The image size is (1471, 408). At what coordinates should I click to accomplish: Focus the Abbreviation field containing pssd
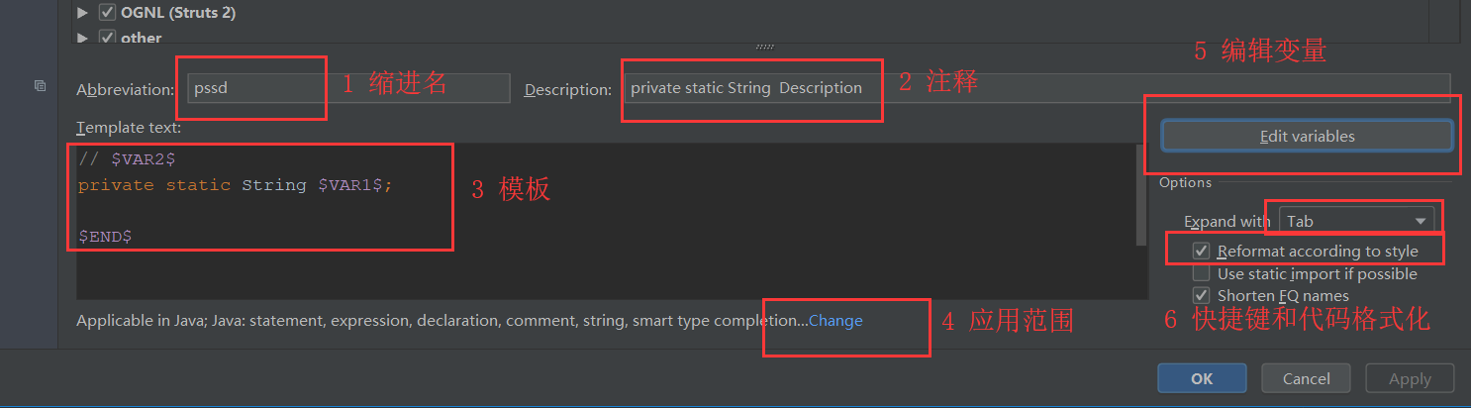(346, 88)
